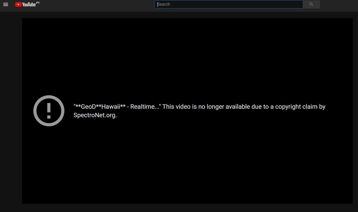Open the hamburger guide menu
The width and height of the screenshot is (358, 212).
(x=5, y=4)
